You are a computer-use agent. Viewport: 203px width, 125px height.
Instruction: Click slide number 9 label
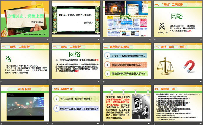coord(48,124)
